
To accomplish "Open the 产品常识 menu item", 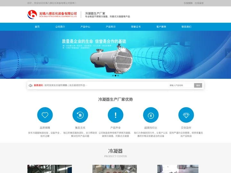I will click(x=111, y=27).
